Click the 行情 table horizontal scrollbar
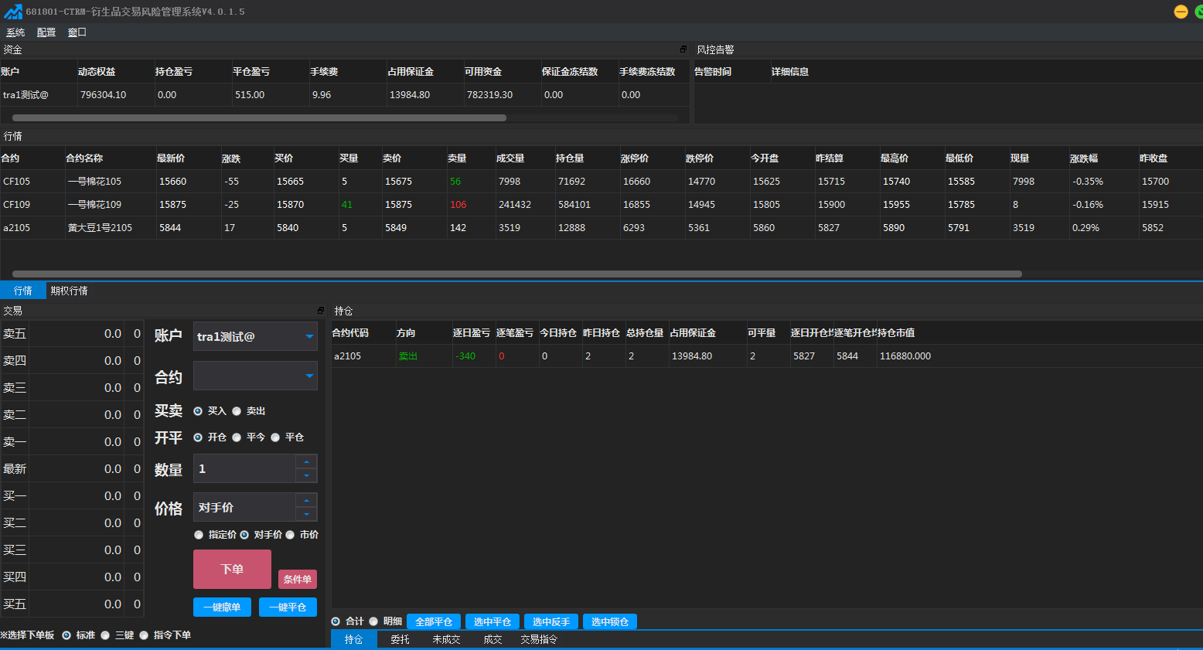The width and height of the screenshot is (1203, 650). click(517, 274)
